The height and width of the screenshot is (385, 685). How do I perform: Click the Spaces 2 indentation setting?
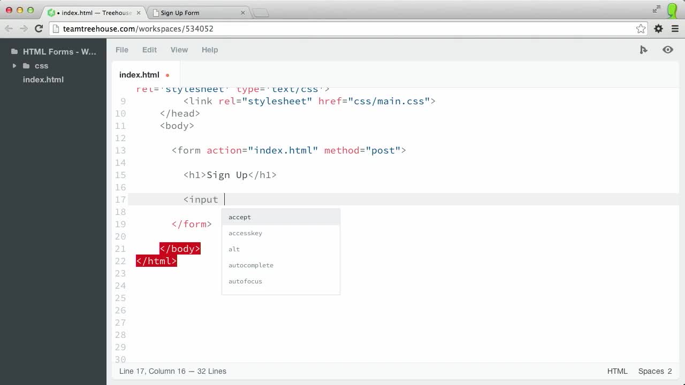(654, 371)
